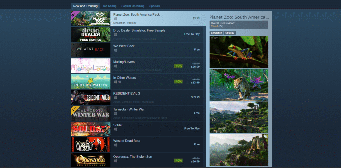
Task: Click the $26.99 price for Making*Lovers
Action: click(195, 67)
